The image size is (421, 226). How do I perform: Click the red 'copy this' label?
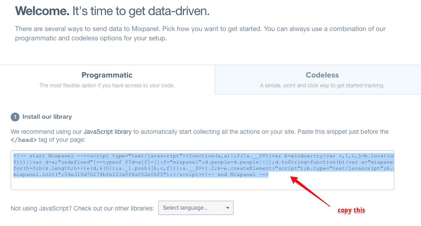click(x=351, y=210)
